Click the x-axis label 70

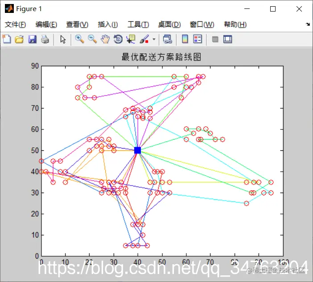tap(210, 262)
